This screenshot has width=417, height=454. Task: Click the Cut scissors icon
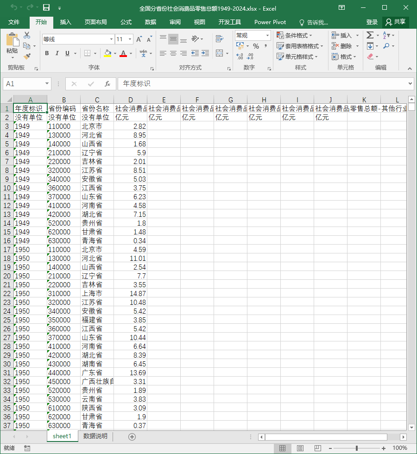click(27, 35)
